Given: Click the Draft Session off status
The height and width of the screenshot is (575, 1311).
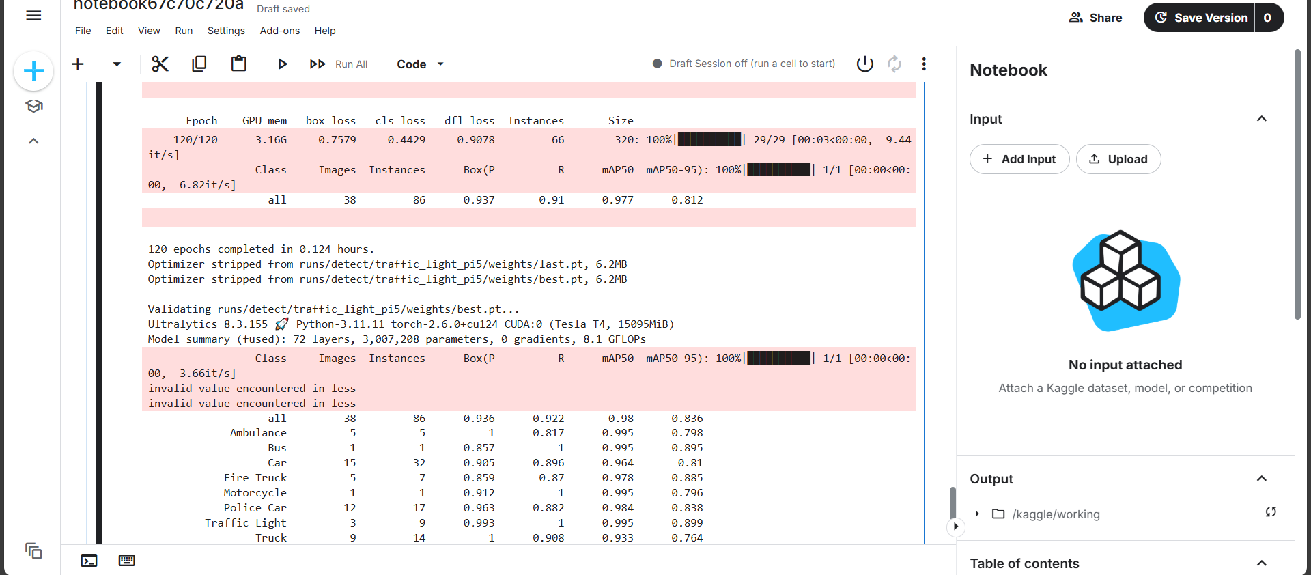Looking at the screenshot, I should click(744, 64).
